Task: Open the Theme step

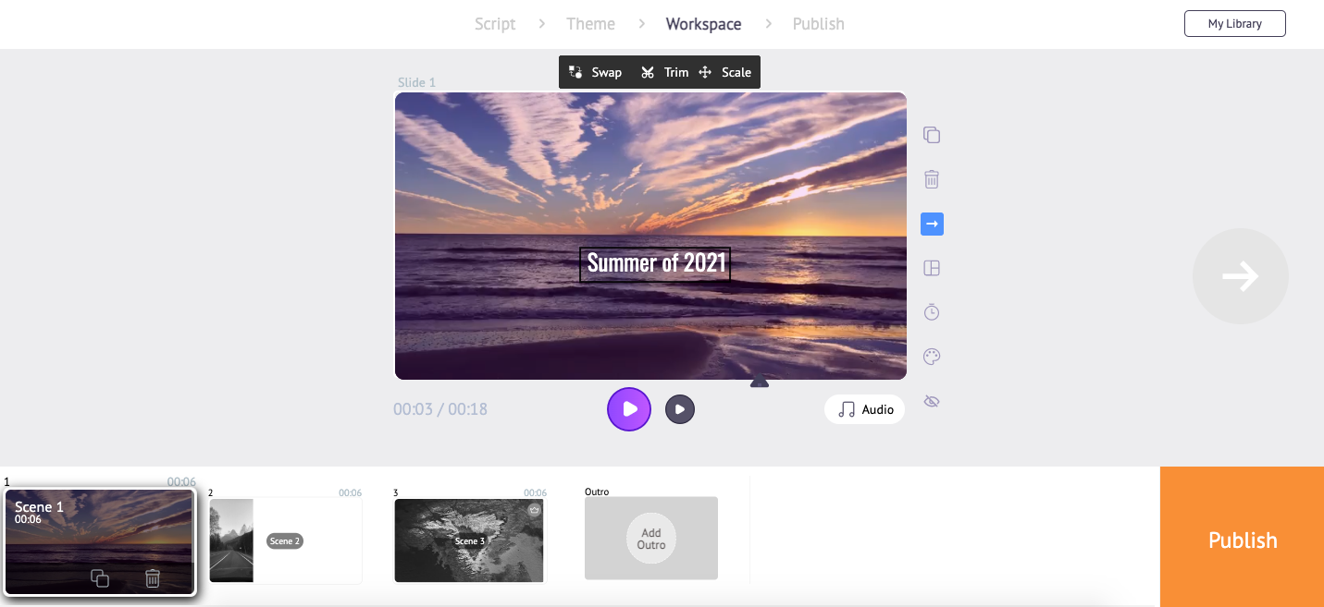Action: 590,23
